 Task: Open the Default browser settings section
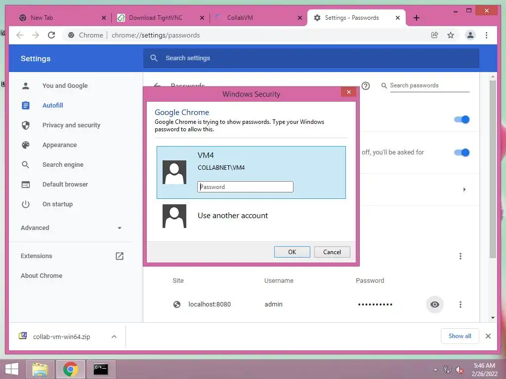[65, 185]
